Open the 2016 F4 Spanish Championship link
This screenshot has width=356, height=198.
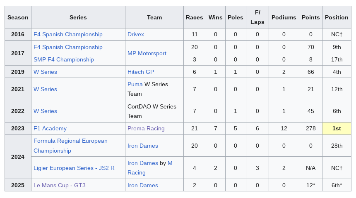point(68,34)
